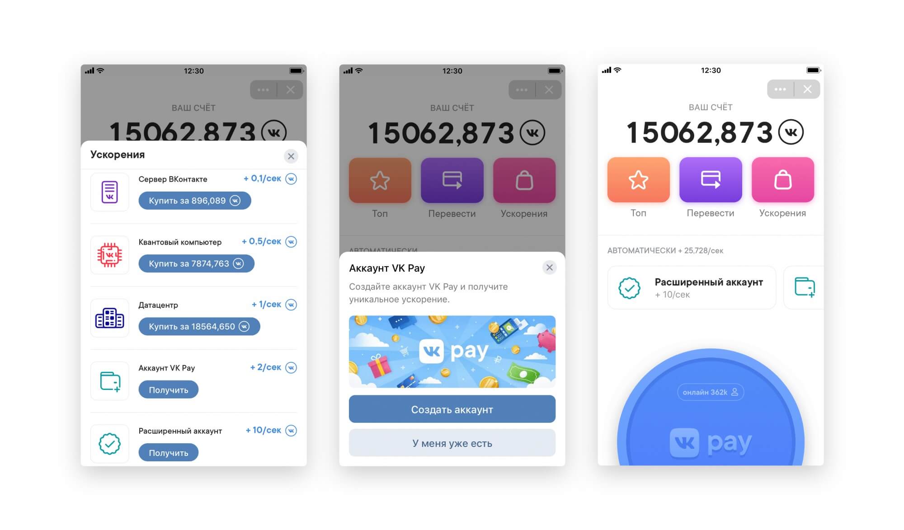The width and height of the screenshot is (904, 530).
Task: Toggle VK Pay account already exists option
Action: point(451,444)
